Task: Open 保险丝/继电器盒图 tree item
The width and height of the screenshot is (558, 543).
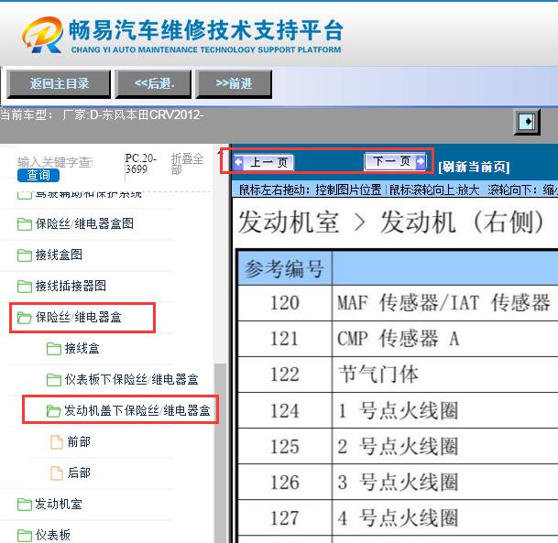Action: click(x=84, y=223)
